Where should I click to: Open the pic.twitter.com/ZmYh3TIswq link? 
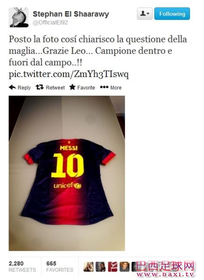coord(68,74)
